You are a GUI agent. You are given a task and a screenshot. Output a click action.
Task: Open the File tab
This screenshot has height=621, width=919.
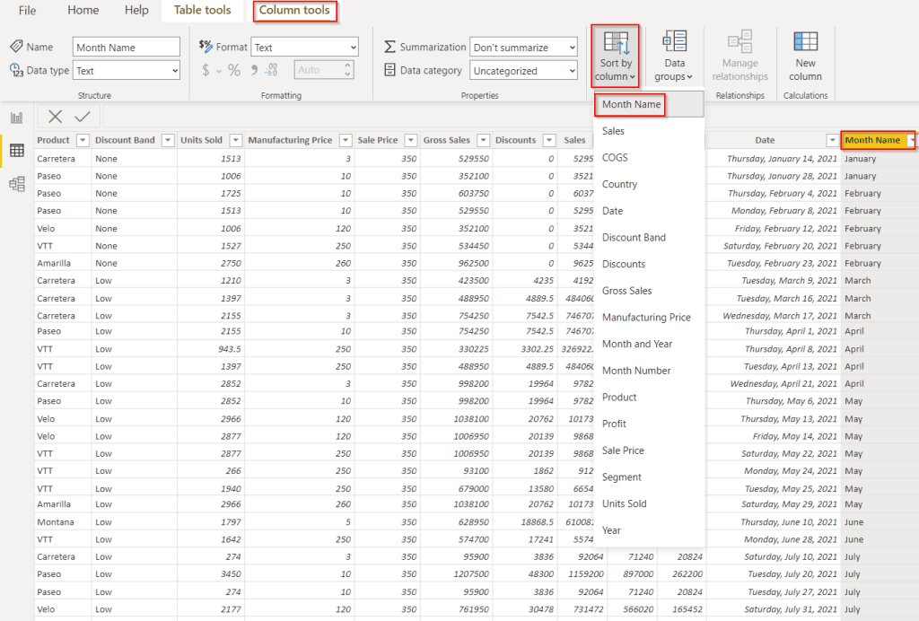pyautogui.click(x=27, y=11)
